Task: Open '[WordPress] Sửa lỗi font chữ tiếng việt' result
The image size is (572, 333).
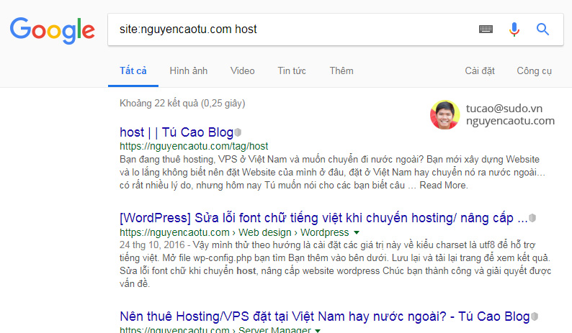Action: [323, 218]
